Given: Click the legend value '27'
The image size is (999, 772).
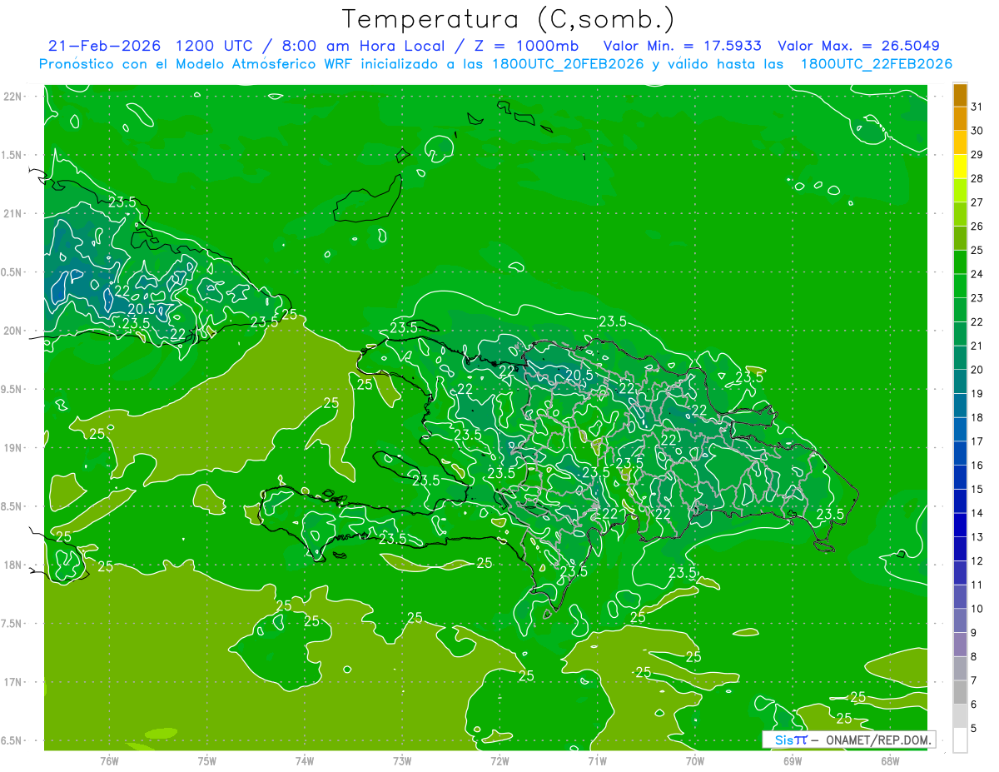Looking at the screenshot, I should 977,202.
